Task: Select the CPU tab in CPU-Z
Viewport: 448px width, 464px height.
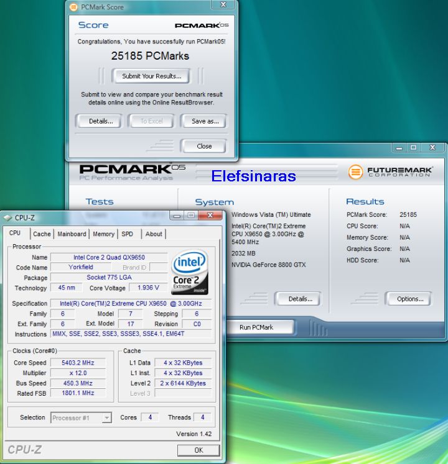Action: point(15,233)
